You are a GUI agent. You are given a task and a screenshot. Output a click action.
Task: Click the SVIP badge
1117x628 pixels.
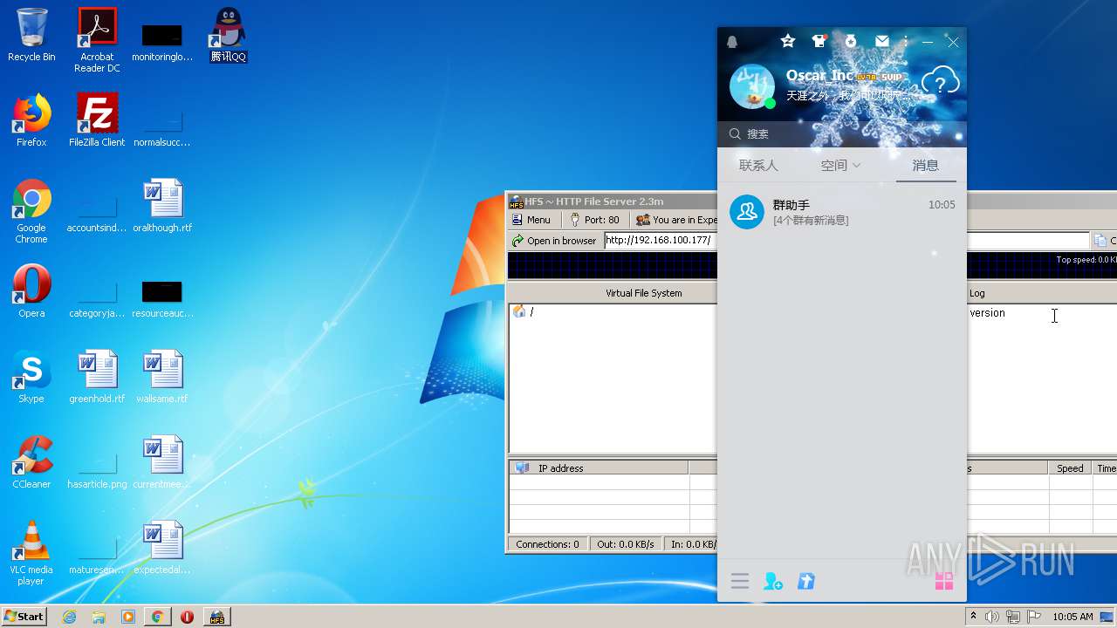(x=890, y=77)
